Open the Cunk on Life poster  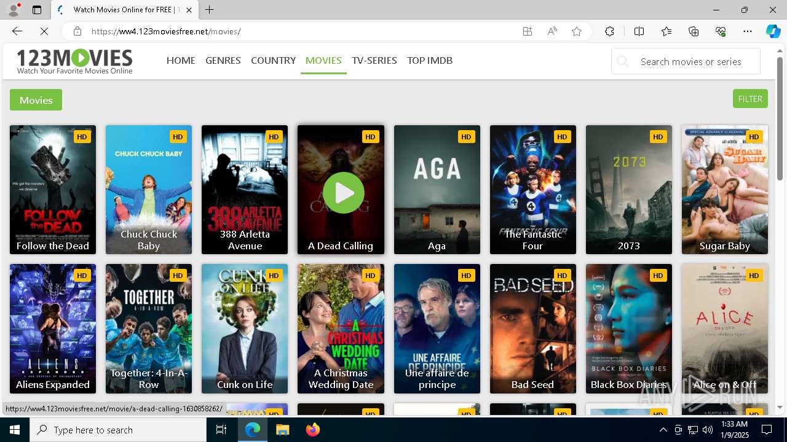point(245,328)
